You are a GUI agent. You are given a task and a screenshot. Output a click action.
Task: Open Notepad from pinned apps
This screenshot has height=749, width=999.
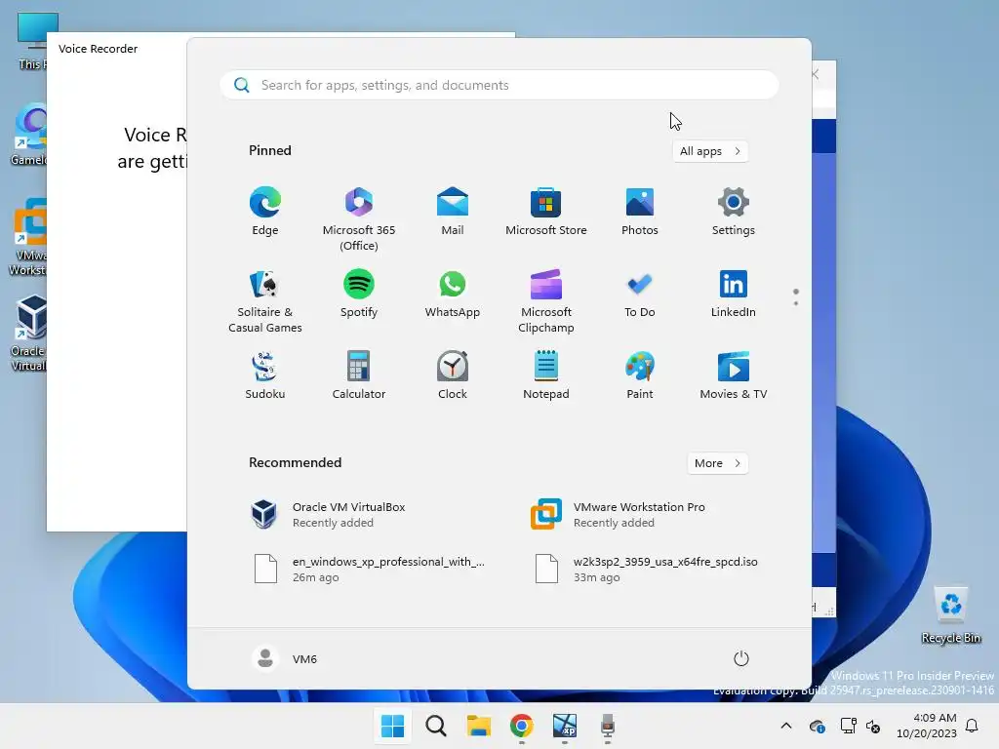click(x=546, y=375)
